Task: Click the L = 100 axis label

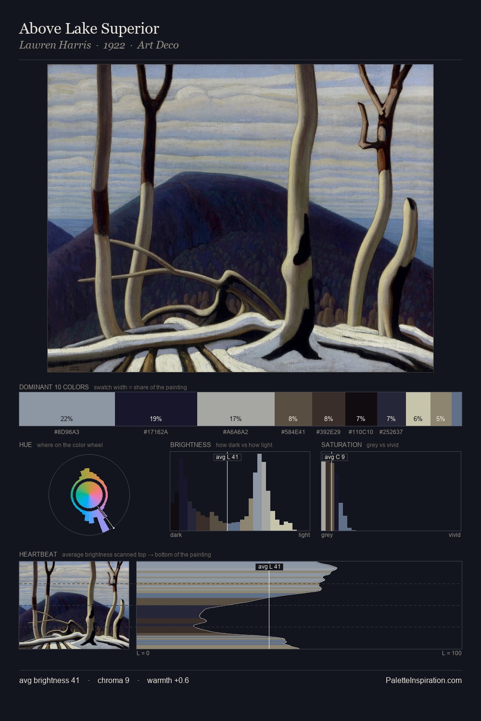Action: coord(452,653)
